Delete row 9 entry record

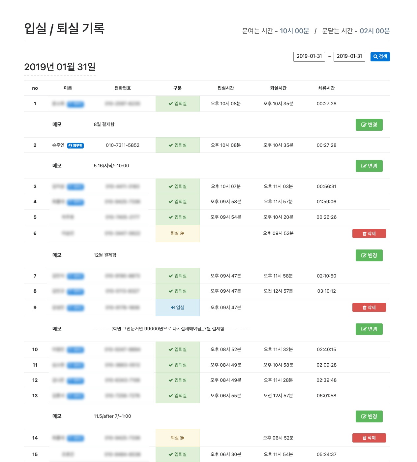pyautogui.click(x=369, y=308)
